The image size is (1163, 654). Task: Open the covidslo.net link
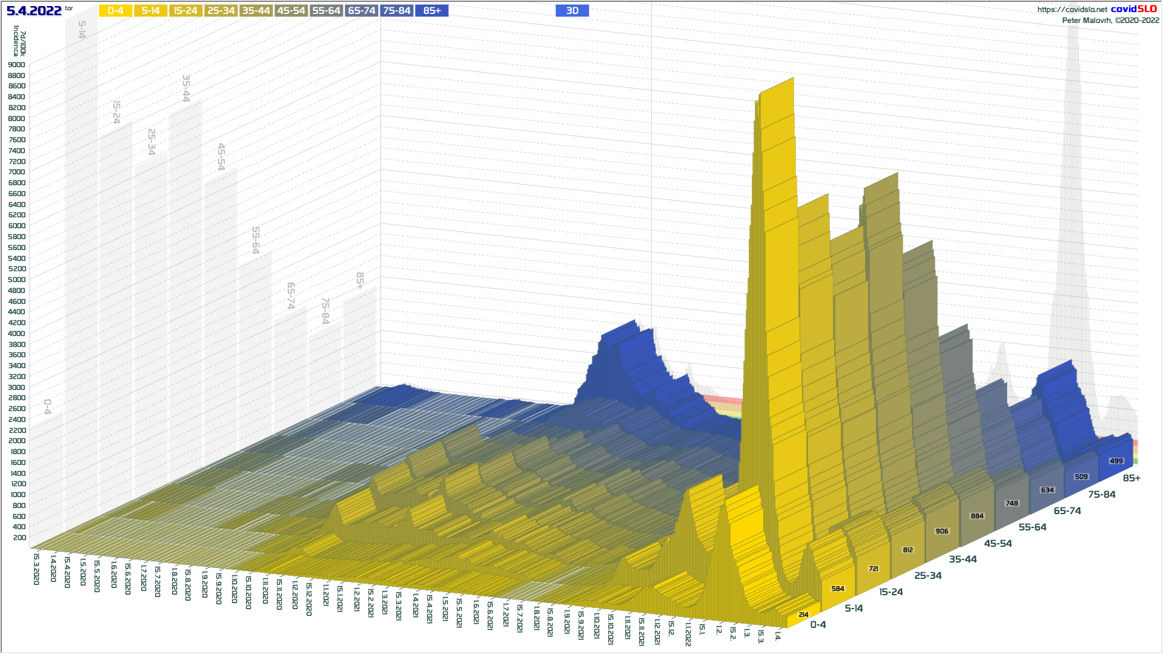tap(1072, 10)
